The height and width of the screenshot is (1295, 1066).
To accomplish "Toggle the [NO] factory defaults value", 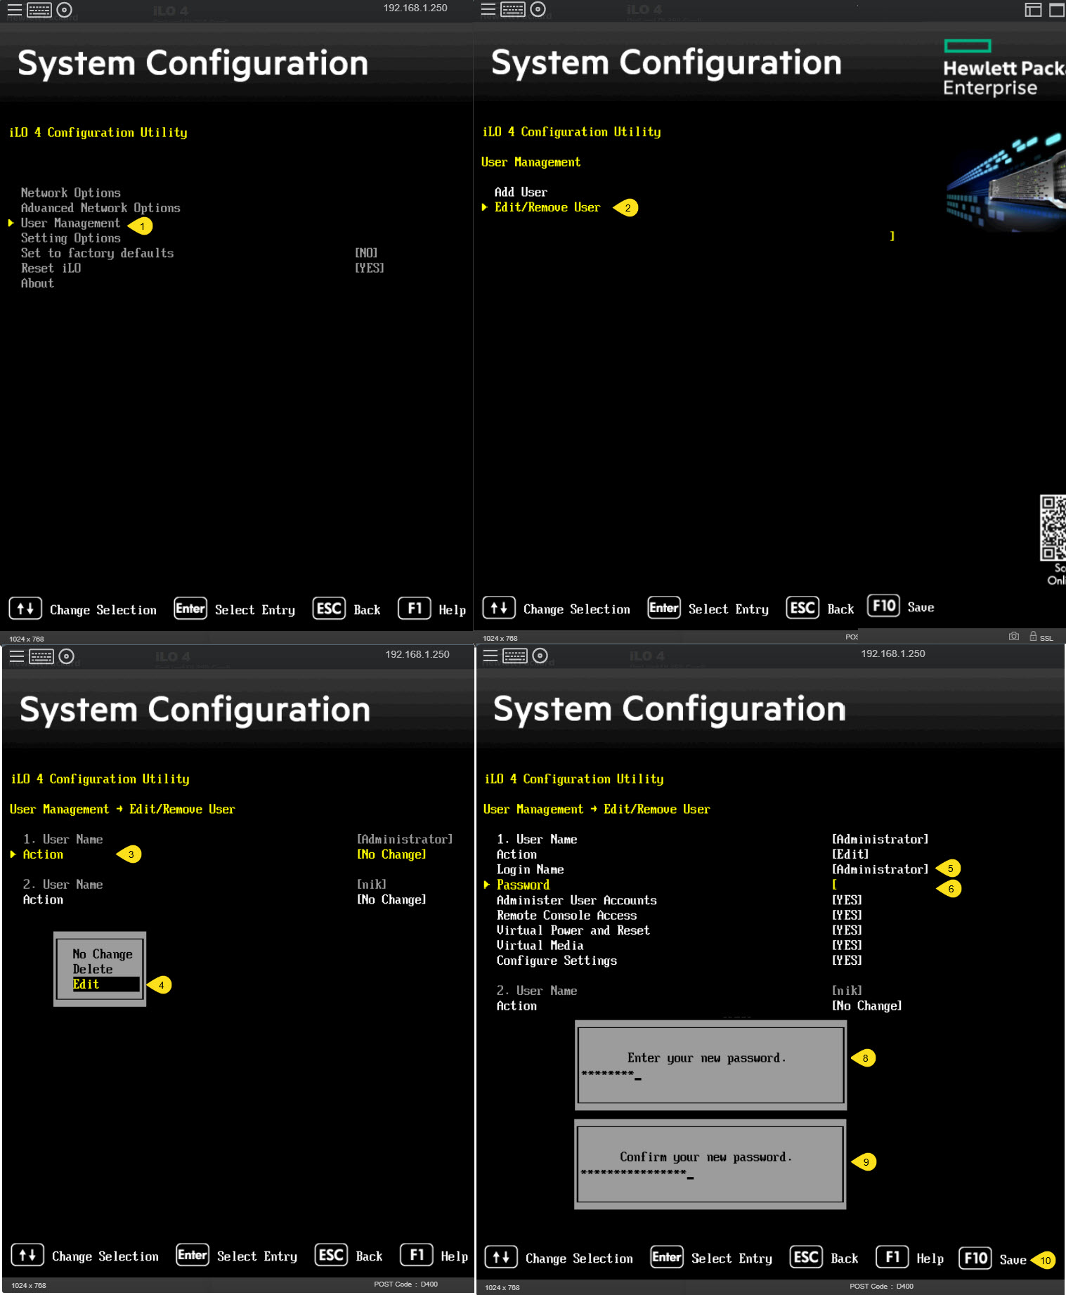I will [x=366, y=253].
